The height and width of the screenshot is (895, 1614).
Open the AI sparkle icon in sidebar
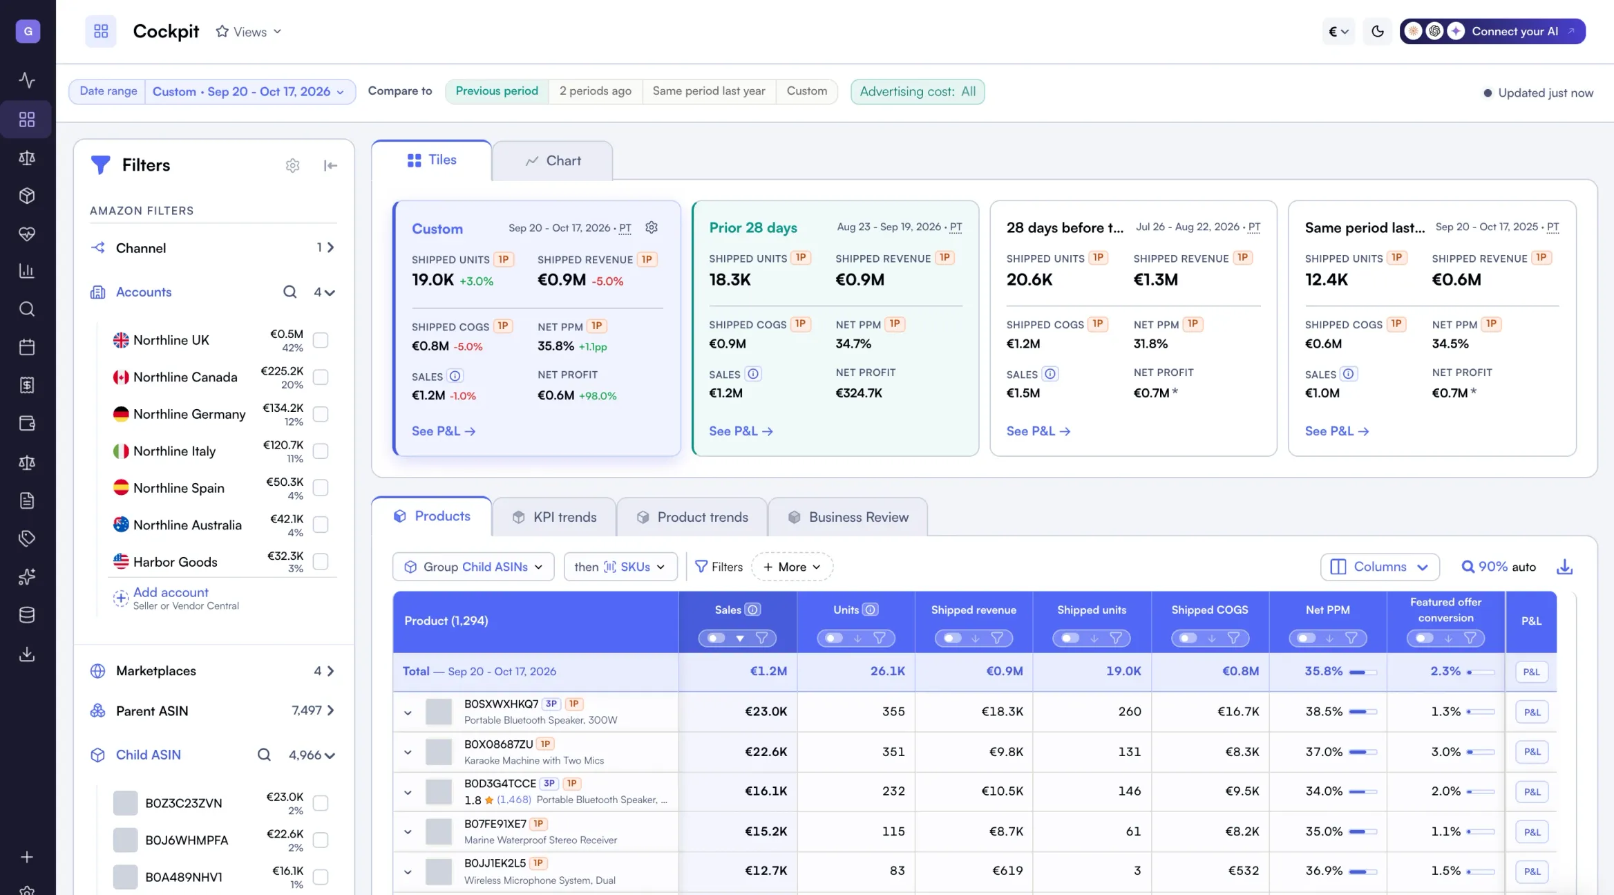click(x=27, y=576)
